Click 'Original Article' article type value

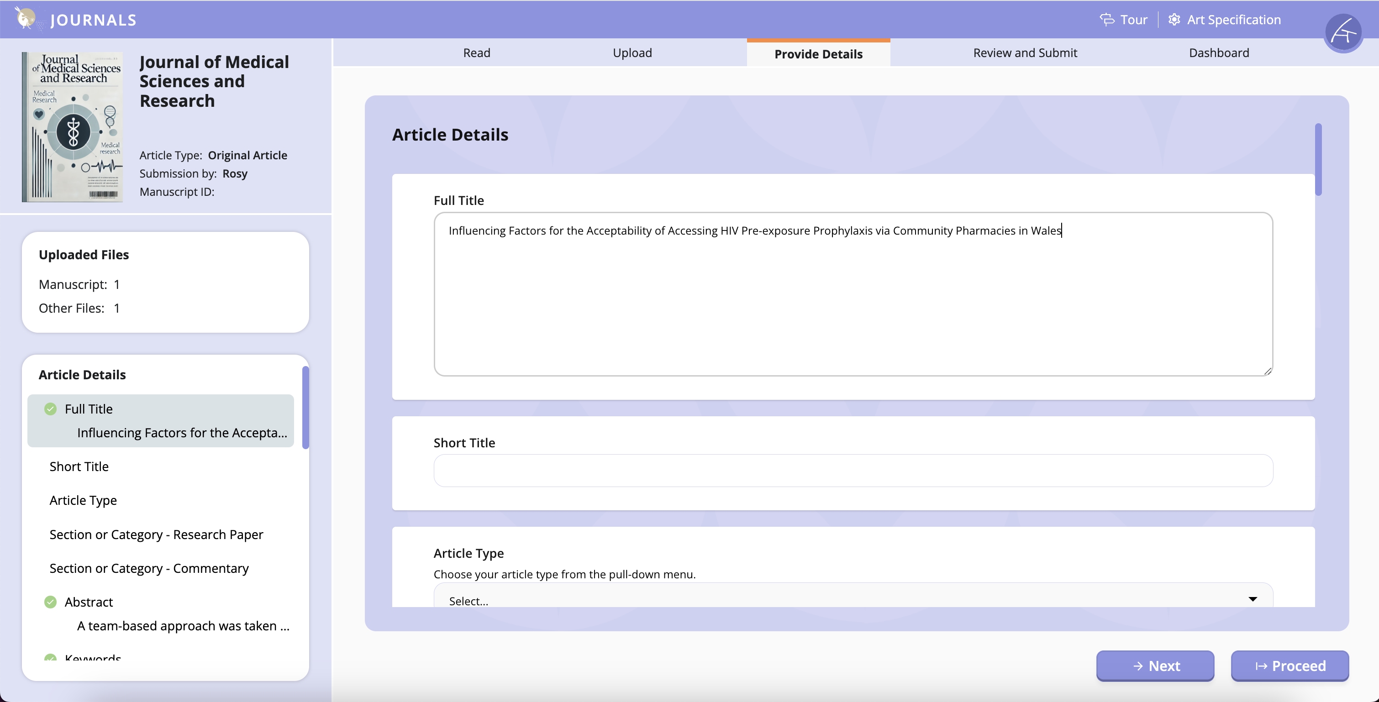point(247,155)
